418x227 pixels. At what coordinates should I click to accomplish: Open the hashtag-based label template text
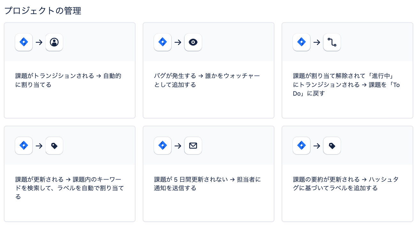tap(346, 184)
